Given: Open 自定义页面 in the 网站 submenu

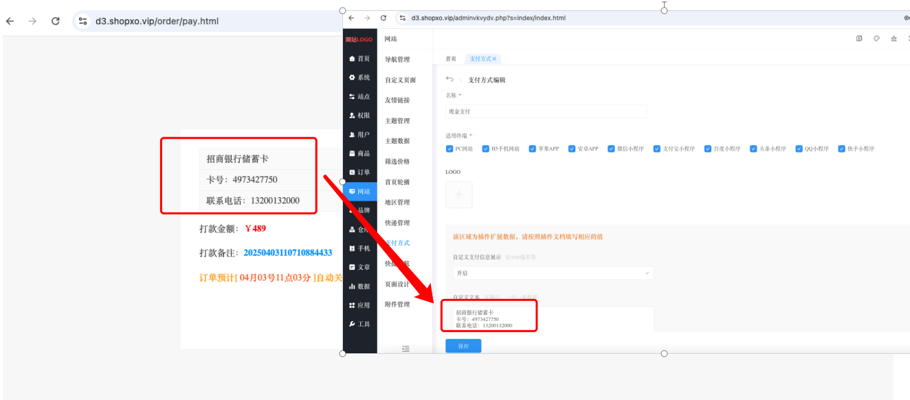Looking at the screenshot, I should [400, 80].
